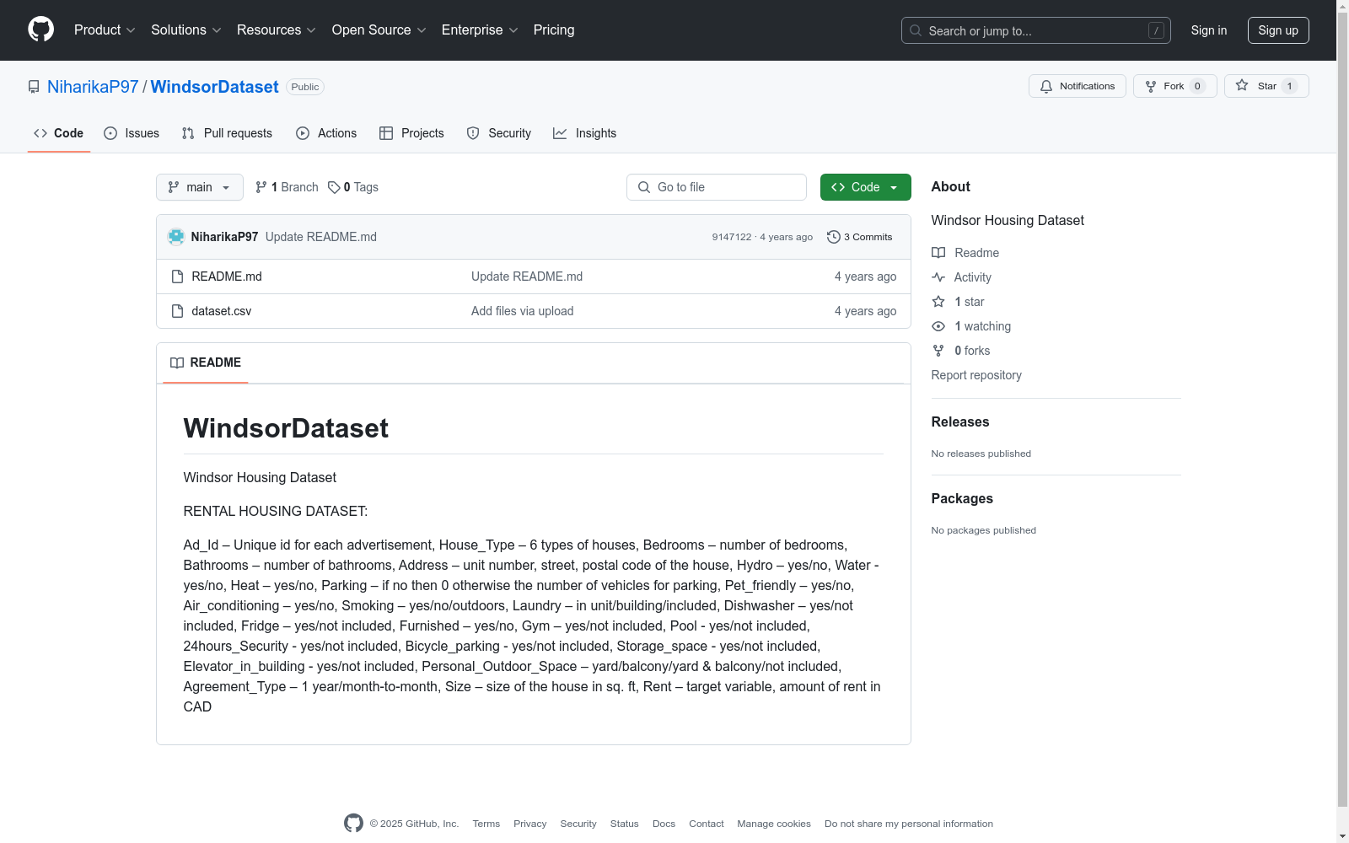Go to the Pricing page
Screen dimensions: 1349x843
554,30
